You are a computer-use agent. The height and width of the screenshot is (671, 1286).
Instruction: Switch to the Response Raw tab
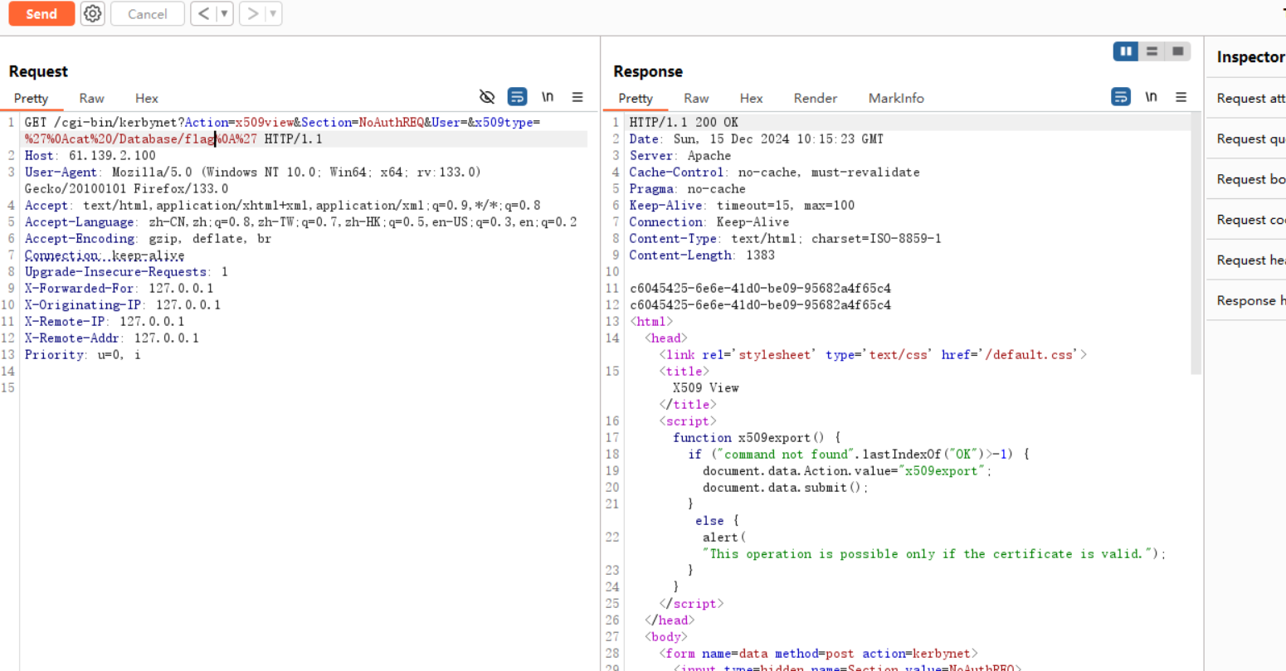(x=696, y=98)
